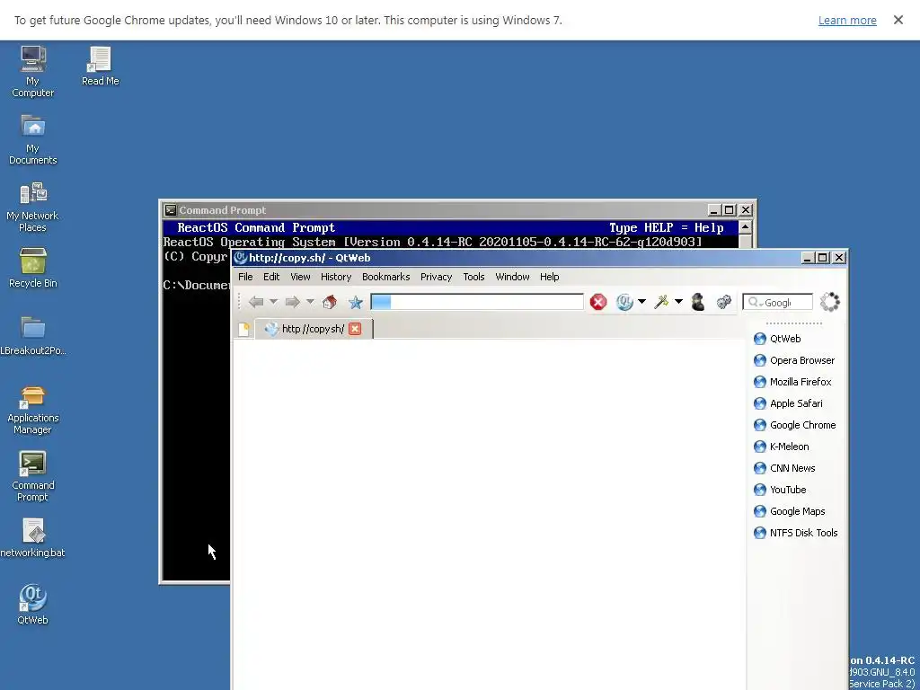Click the private browsing figure icon
Screen dimensions: 920x690
pyautogui.click(x=697, y=302)
